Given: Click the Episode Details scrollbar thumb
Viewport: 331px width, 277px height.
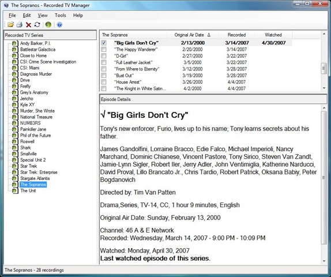Looking at the screenshot, I should (x=324, y=178).
